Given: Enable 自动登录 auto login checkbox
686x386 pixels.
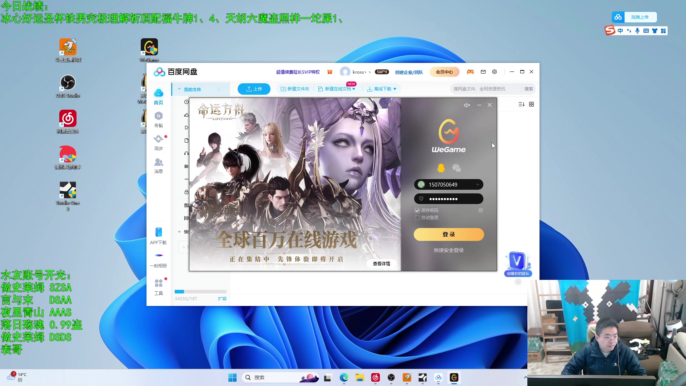Looking at the screenshot, I should coord(417,218).
